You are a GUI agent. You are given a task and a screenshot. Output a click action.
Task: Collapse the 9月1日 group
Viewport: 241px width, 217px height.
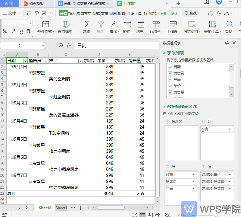click(x=12, y=66)
